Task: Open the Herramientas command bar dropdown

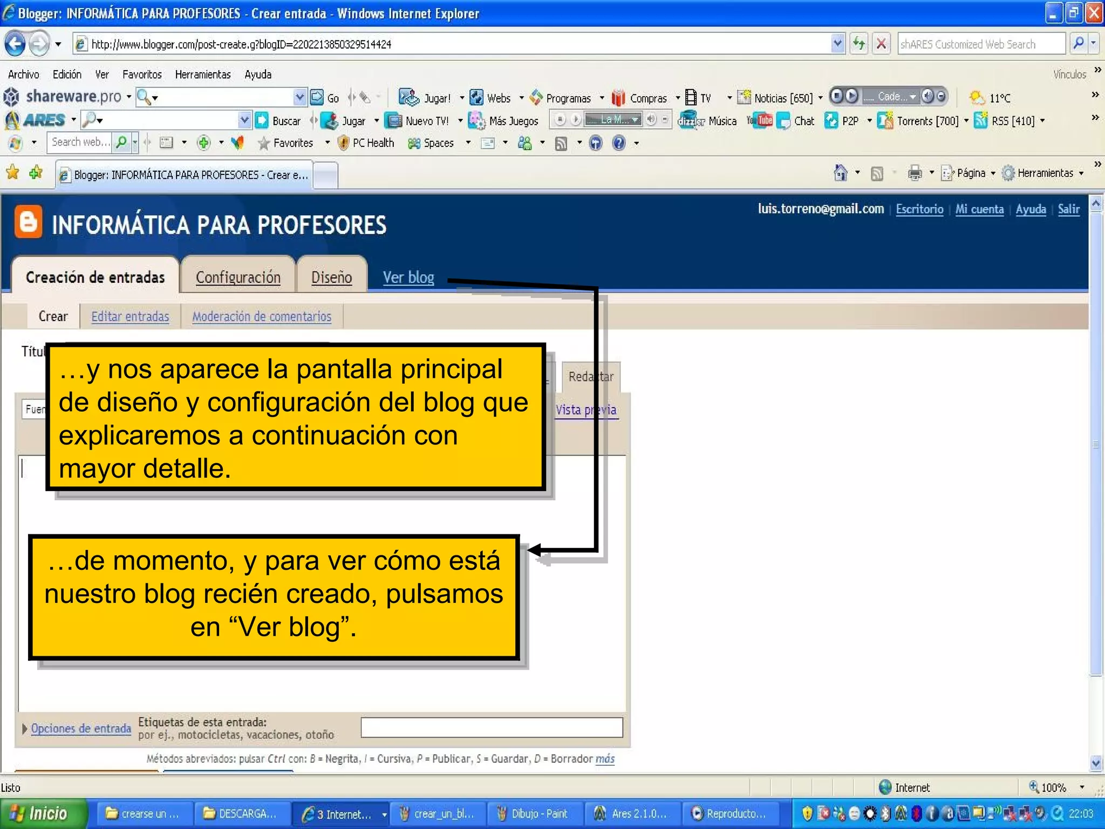Action: point(1081,173)
